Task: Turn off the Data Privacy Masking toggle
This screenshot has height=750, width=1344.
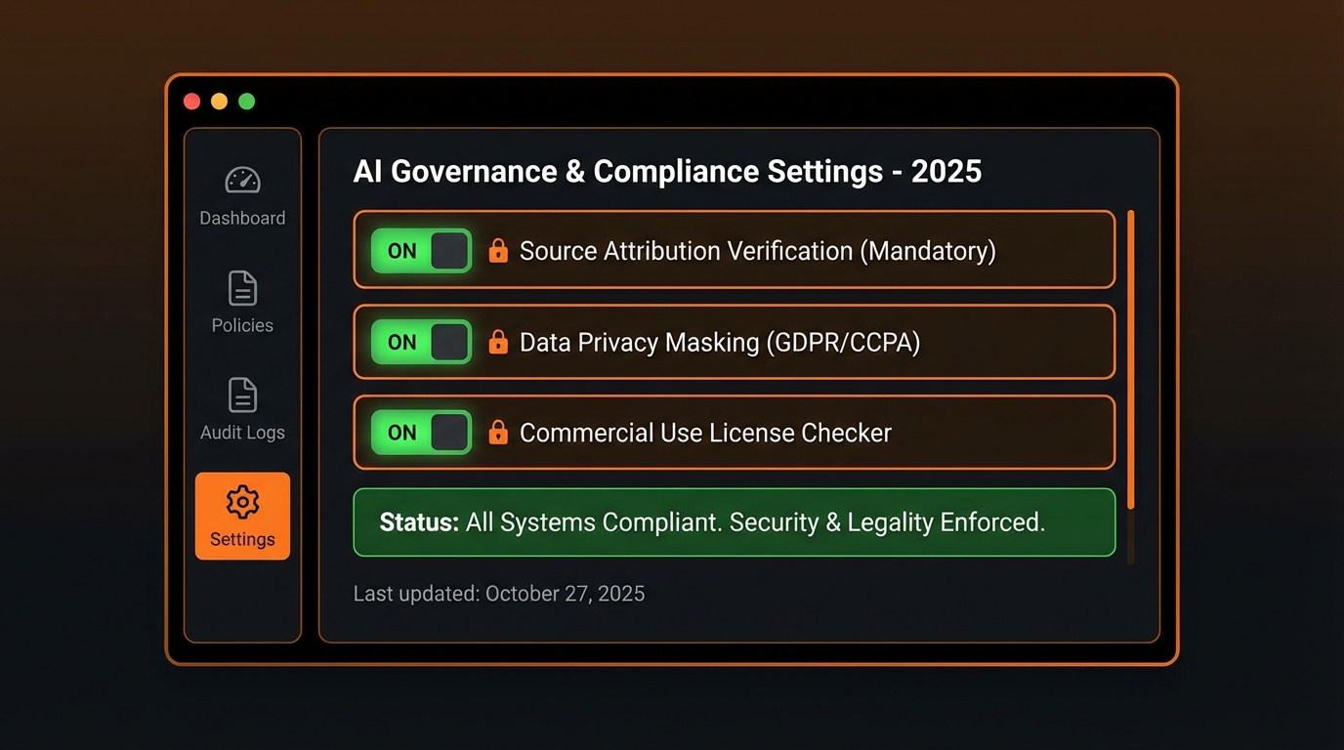Action: point(421,342)
